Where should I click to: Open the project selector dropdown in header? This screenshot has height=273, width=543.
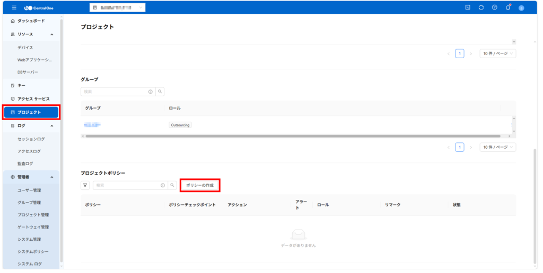117,7
